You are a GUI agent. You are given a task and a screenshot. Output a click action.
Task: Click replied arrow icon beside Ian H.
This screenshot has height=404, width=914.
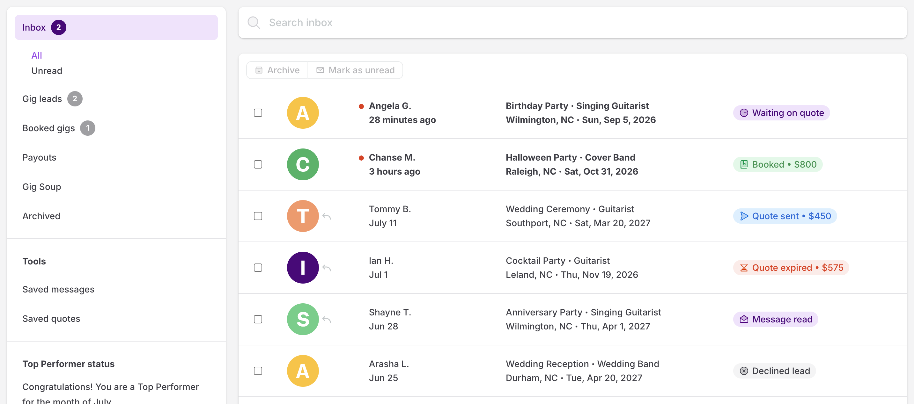pyautogui.click(x=327, y=268)
